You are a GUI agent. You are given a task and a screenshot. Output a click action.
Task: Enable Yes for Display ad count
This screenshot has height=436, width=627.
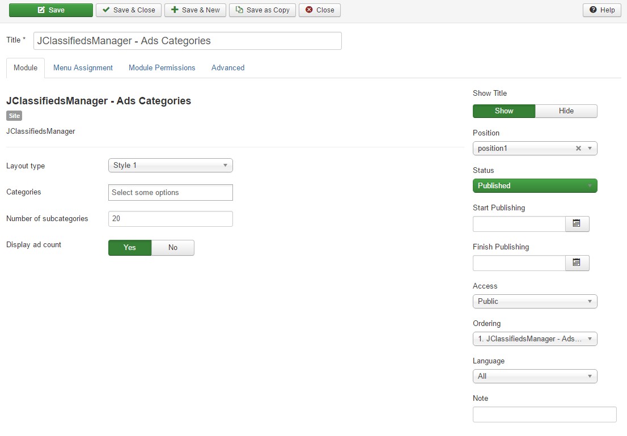(130, 248)
